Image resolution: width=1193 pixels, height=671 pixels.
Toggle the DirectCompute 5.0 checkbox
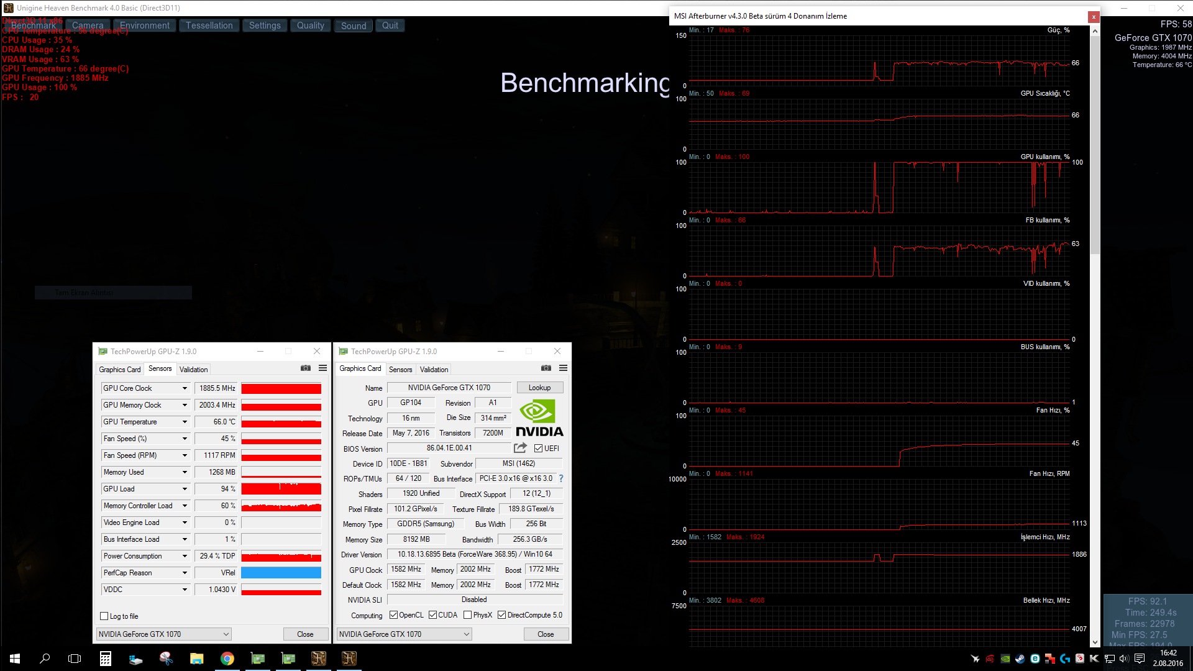click(502, 615)
